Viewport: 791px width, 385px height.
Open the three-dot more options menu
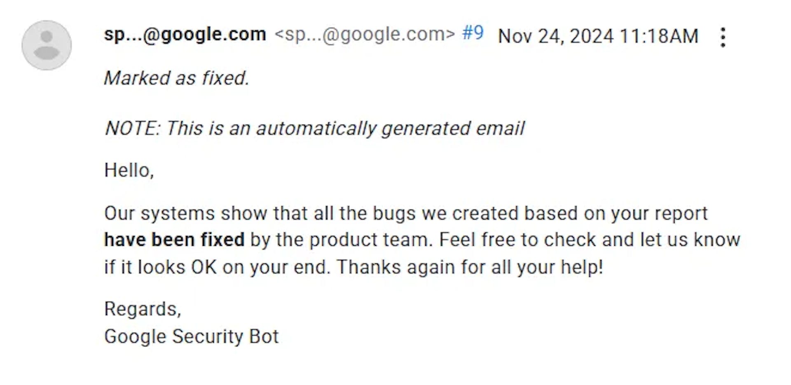(723, 37)
